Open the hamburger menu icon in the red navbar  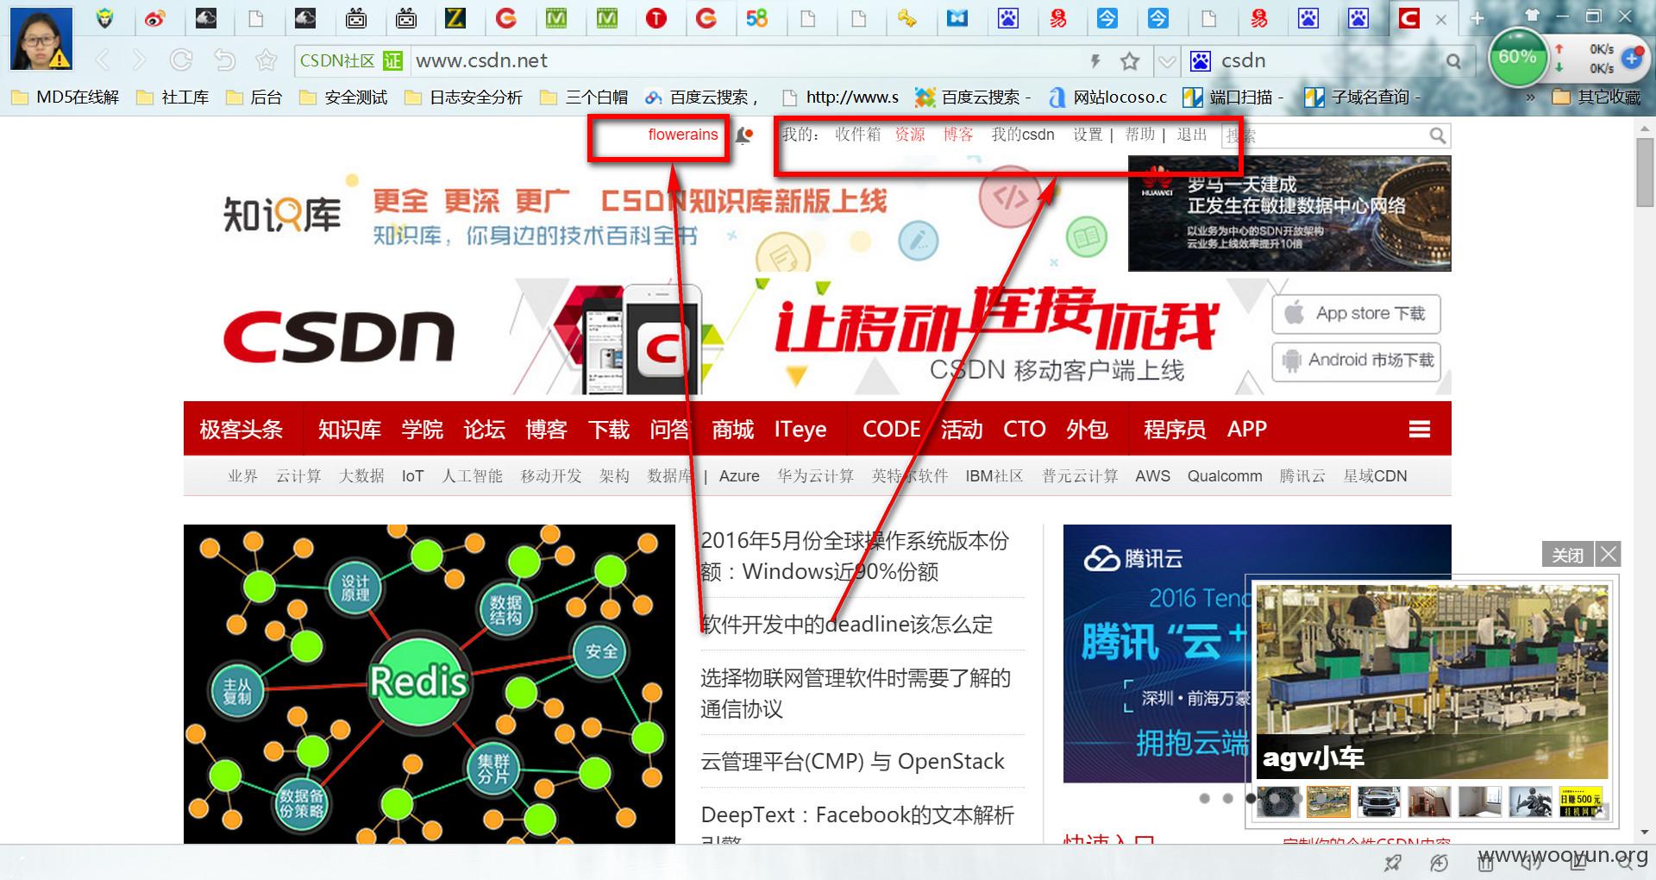(1420, 430)
